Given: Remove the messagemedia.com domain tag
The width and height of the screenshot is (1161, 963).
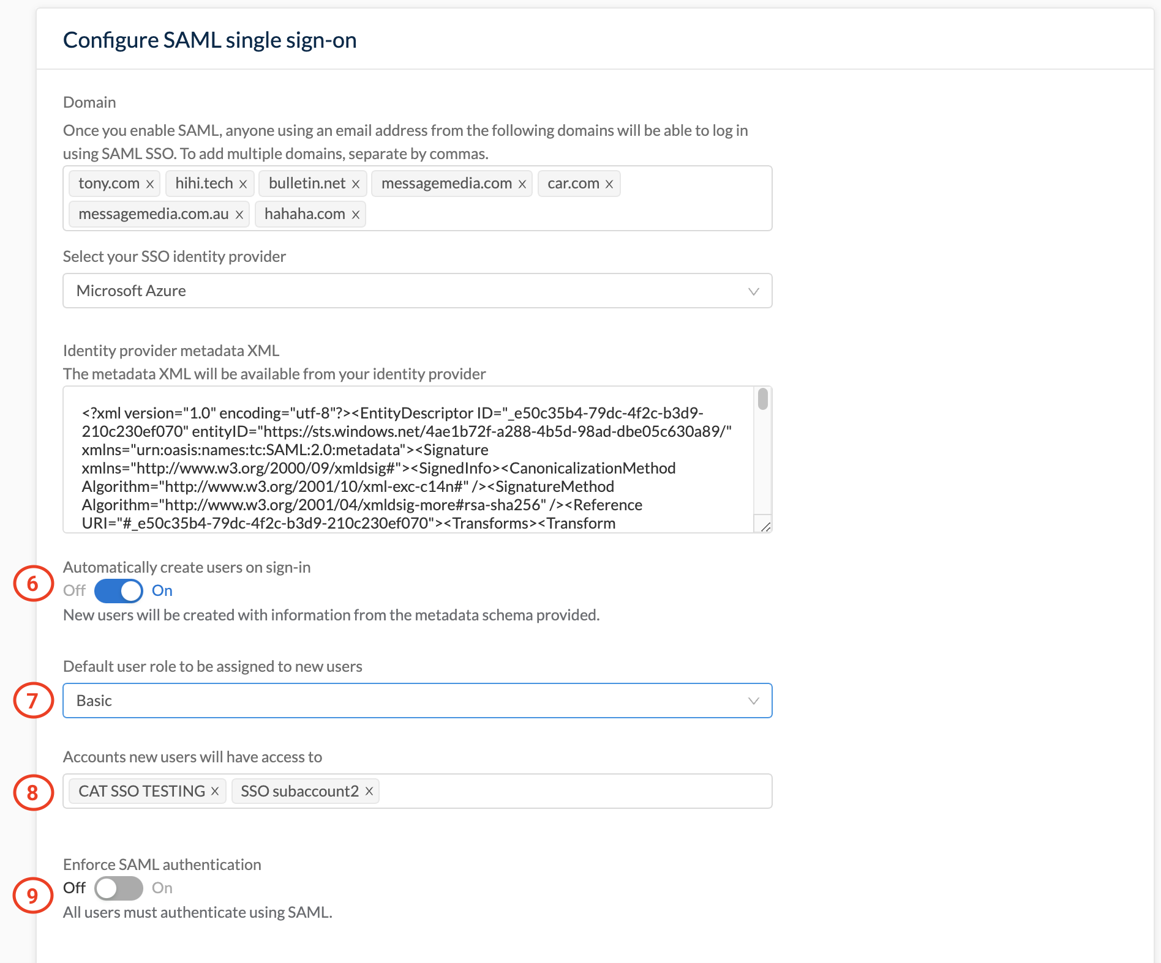Looking at the screenshot, I should click(522, 183).
